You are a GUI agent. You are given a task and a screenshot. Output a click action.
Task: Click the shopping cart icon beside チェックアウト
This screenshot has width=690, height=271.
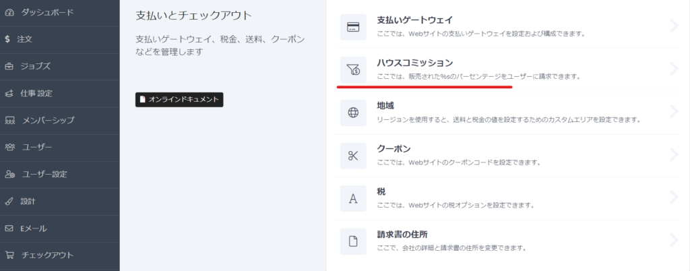click(9, 255)
